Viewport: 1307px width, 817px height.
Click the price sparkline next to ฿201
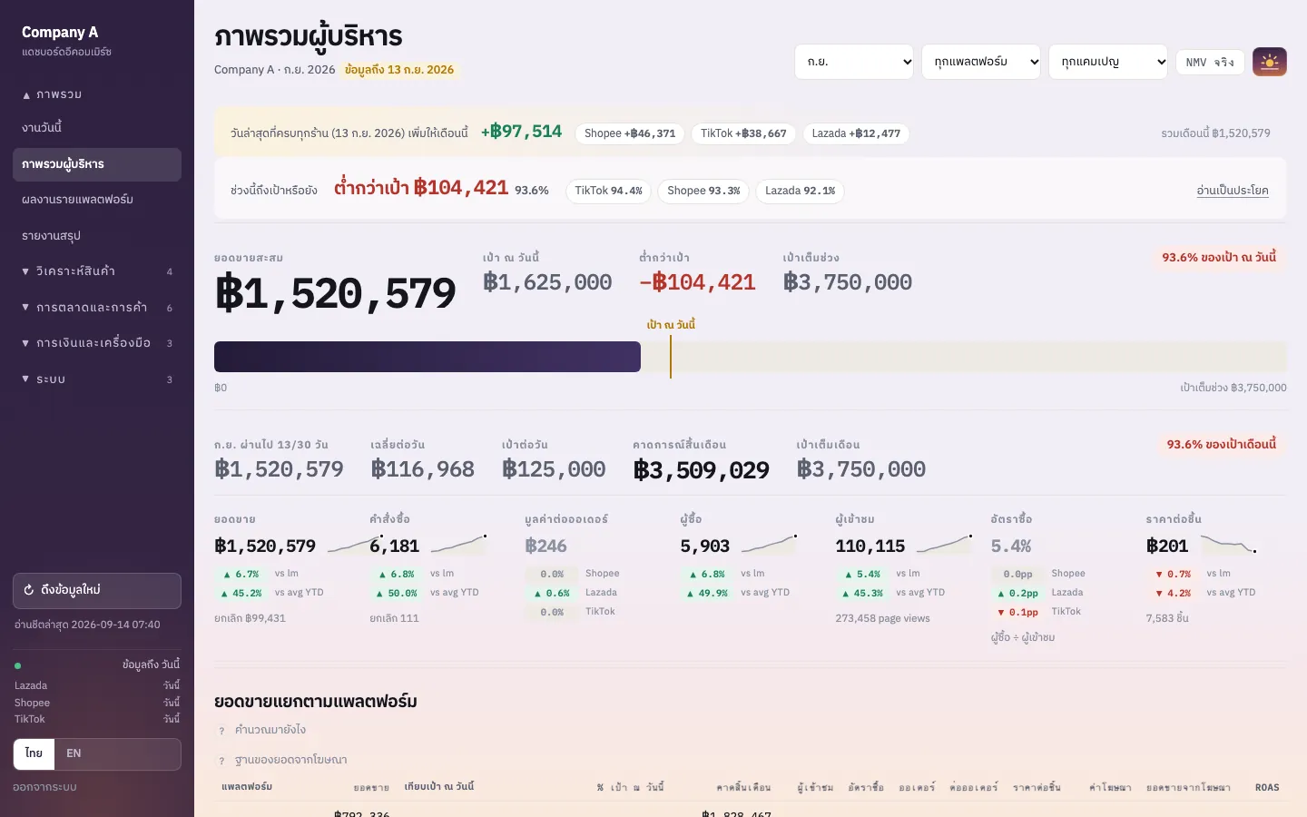click(1229, 546)
